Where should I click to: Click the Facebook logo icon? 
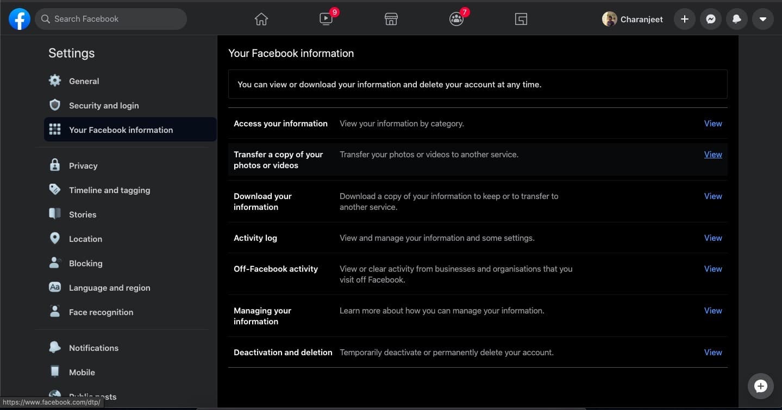tap(20, 19)
